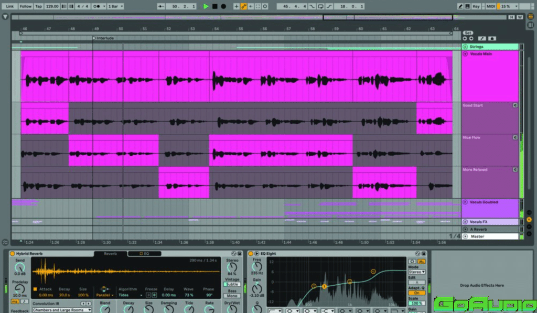Activate MIDI map mode
The width and height of the screenshot is (537, 313).
[491, 6]
